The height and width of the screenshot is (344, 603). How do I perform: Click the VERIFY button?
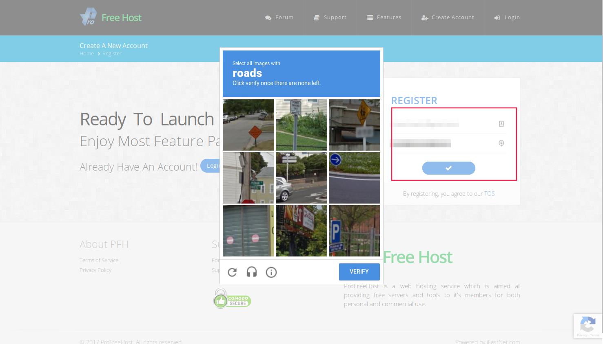(x=359, y=272)
